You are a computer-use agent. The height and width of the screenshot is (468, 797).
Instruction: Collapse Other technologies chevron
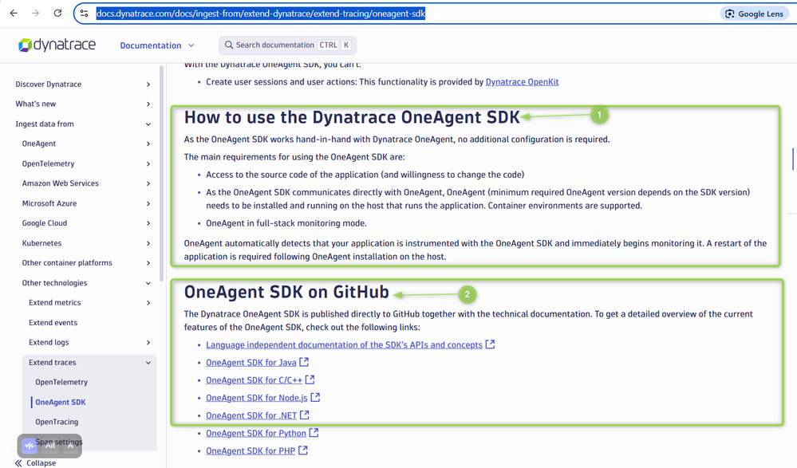pyautogui.click(x=148, y=283)
